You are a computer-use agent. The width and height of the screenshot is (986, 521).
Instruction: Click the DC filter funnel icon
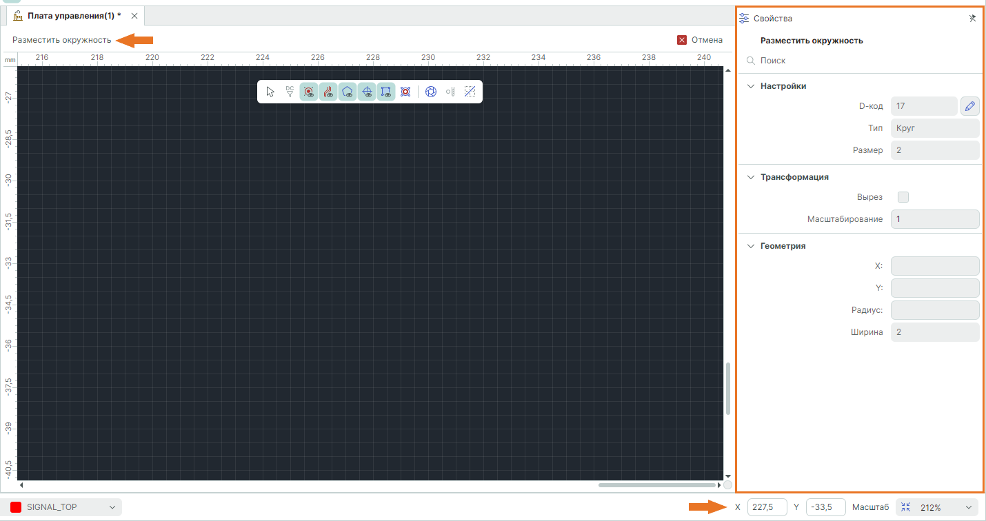tap(290, 92)
